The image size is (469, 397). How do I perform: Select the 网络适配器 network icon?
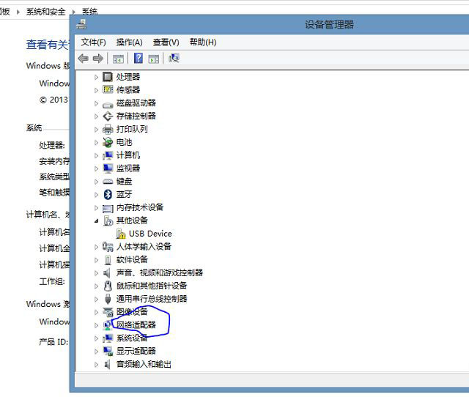(107, 325)
